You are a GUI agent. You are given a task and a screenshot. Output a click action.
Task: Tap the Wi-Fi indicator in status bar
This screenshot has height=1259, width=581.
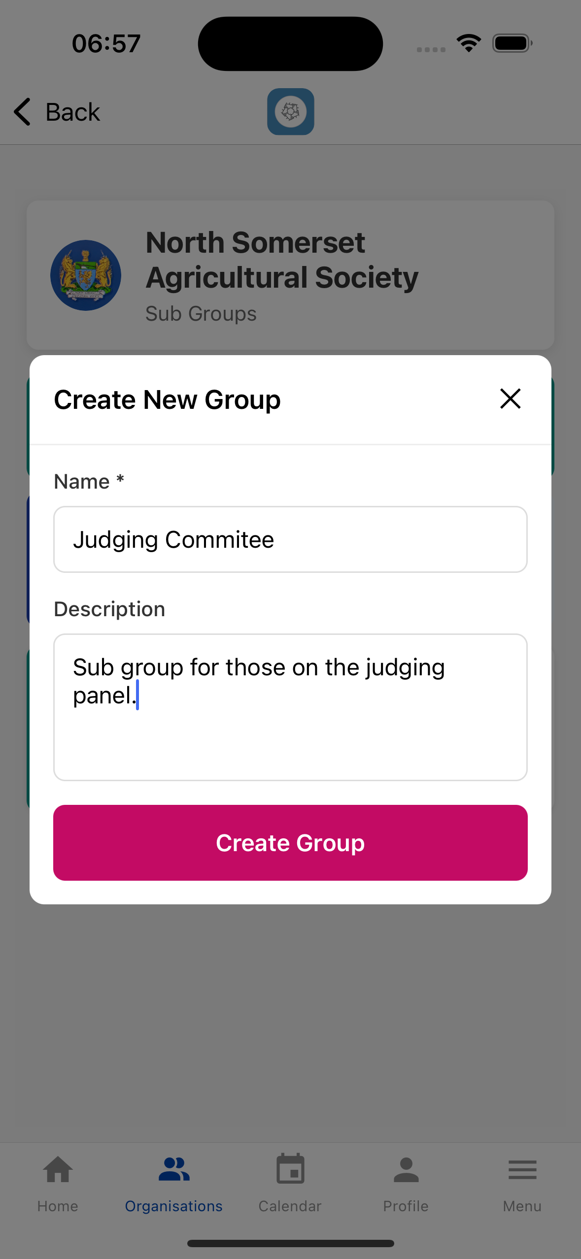(468, 43)
